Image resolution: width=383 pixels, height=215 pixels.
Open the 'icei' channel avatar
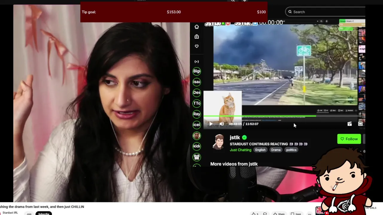(197, 125)
